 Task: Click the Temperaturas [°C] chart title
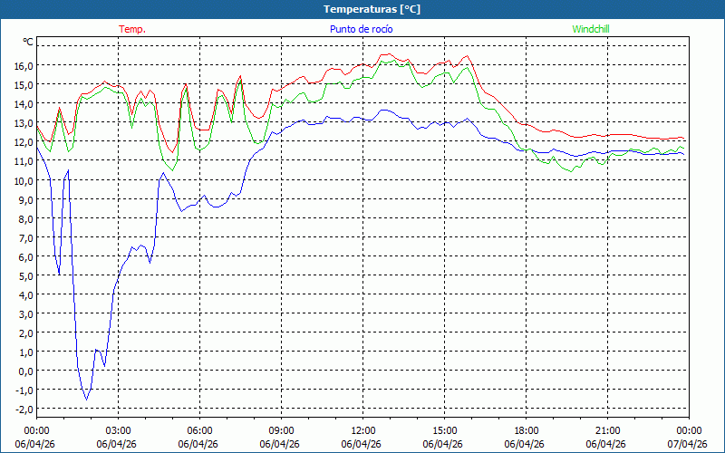[372, 9]
